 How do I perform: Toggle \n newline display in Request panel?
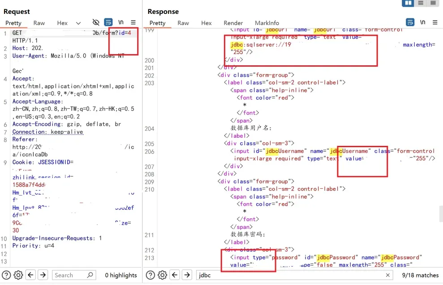click(121, 22)
